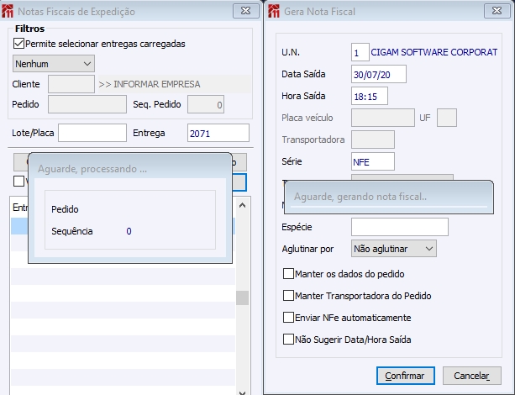This screenshot has width=515, height=395.
Task: Click the U.N. number field
Action: click(360, 52)
